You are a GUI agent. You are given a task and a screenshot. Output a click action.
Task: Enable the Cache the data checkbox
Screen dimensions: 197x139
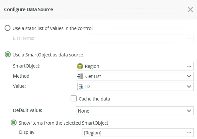[74, 99]
